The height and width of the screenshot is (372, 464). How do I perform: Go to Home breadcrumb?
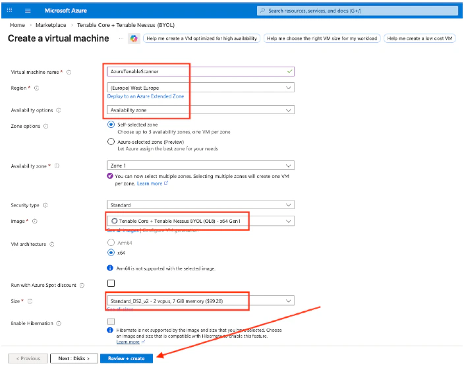coord(17,25)
